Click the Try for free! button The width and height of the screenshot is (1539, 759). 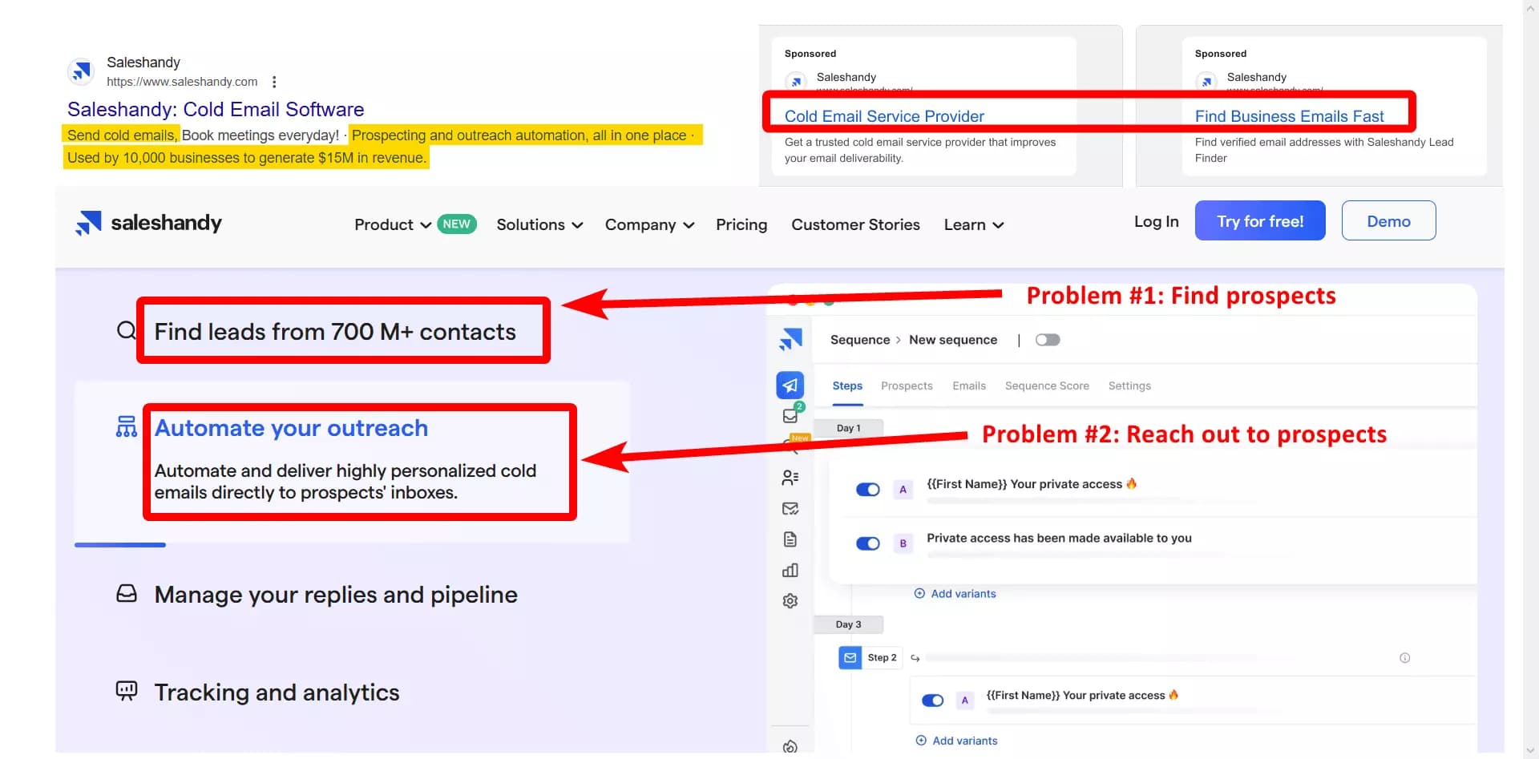tap(1260, 220)
